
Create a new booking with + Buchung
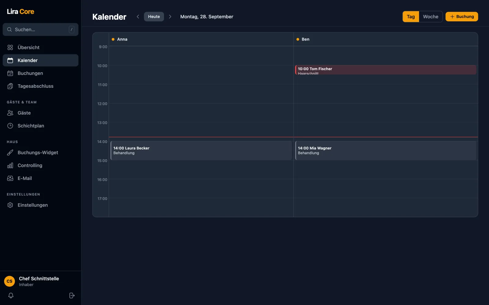click(462, 17)
